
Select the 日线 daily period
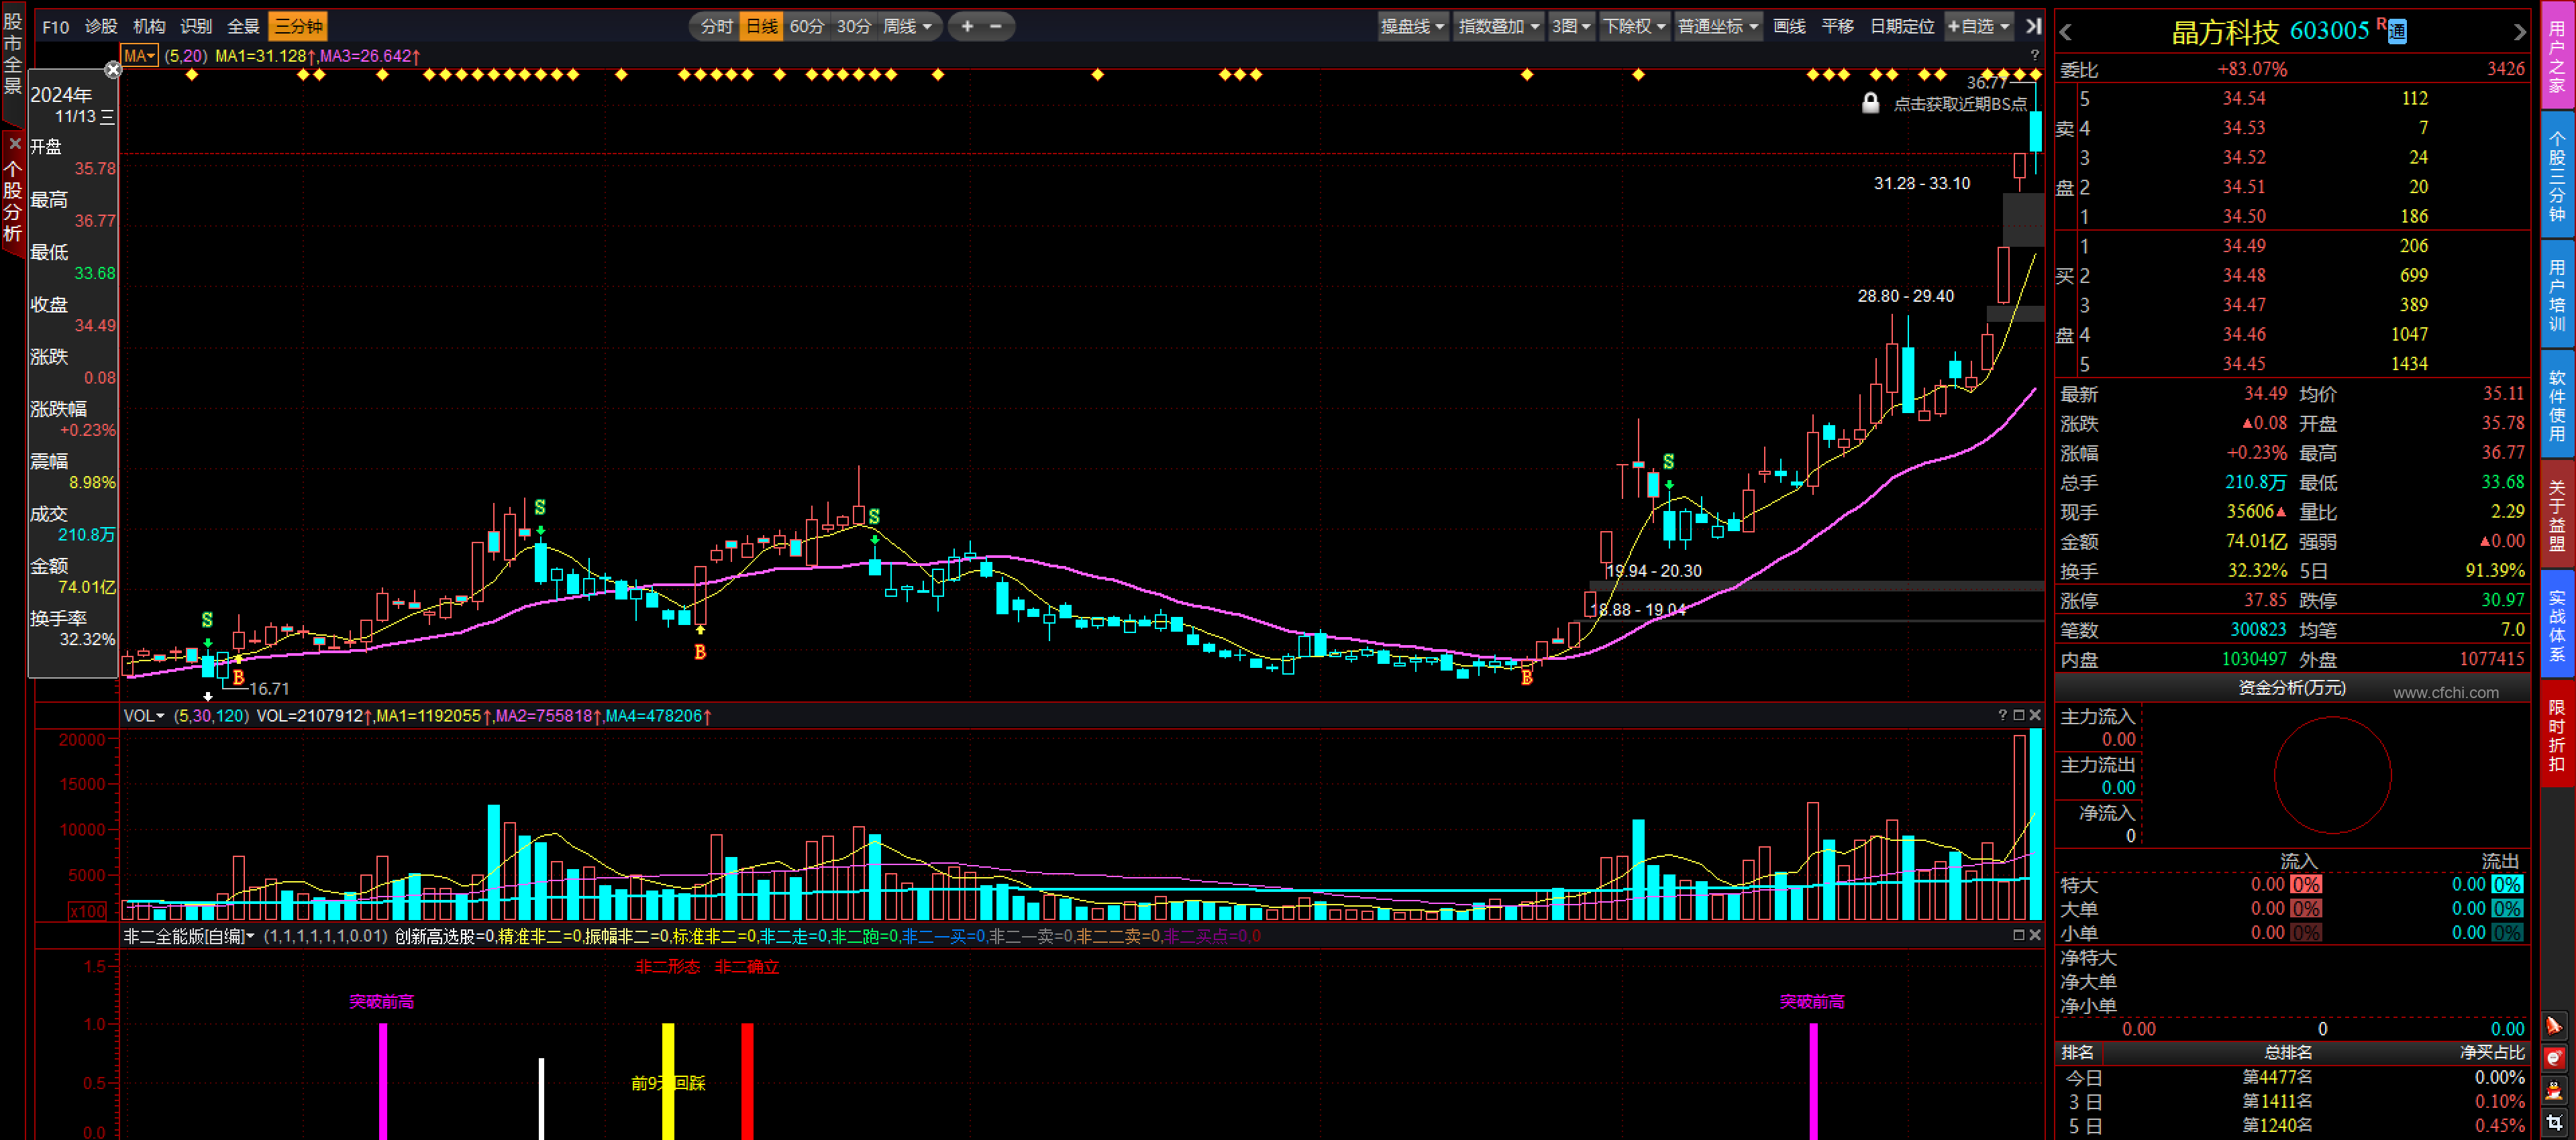pyautogui.click(x=762, y=27)
